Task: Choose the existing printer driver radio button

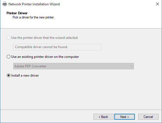Action: 8,57
